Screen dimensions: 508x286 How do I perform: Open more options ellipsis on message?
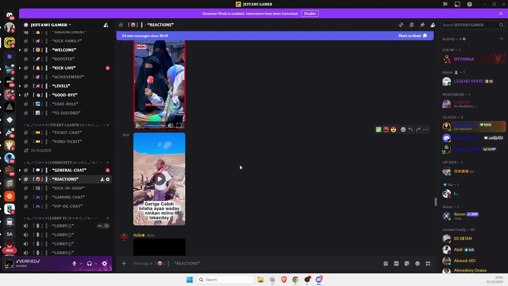(x=425, y=129)
